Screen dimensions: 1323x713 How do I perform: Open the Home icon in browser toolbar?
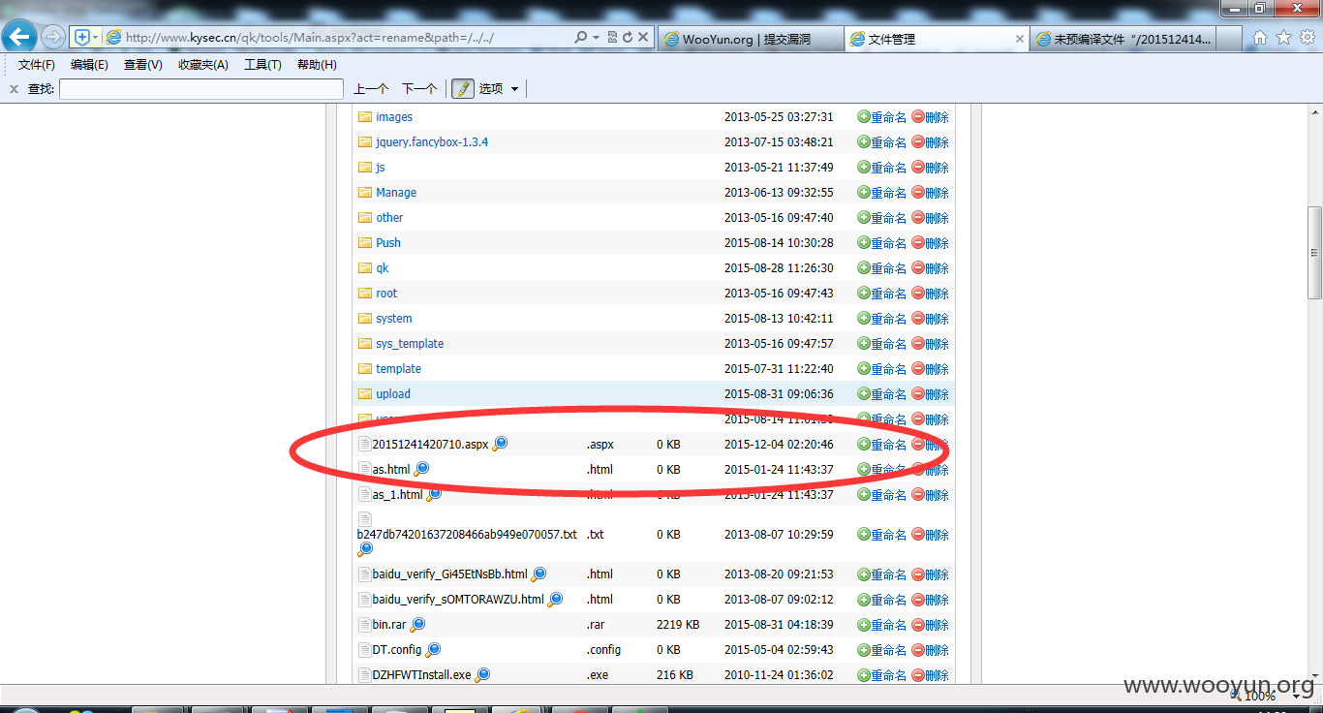point(1260,38)
